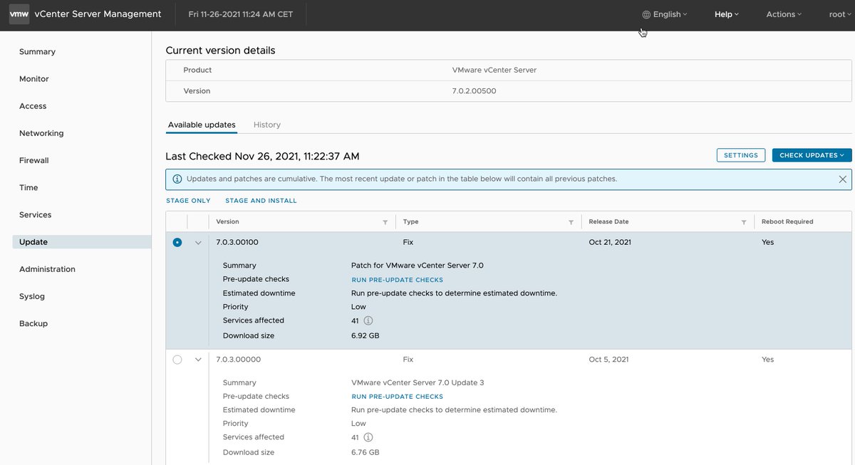
Task: Open Time settings in the sidebar
Action: click(x=28, y=188)
